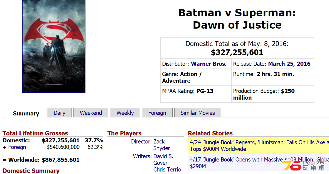The image size is (329, 174).
Task: Open writer Chris Terrio's page
Action: coord(167,169)
